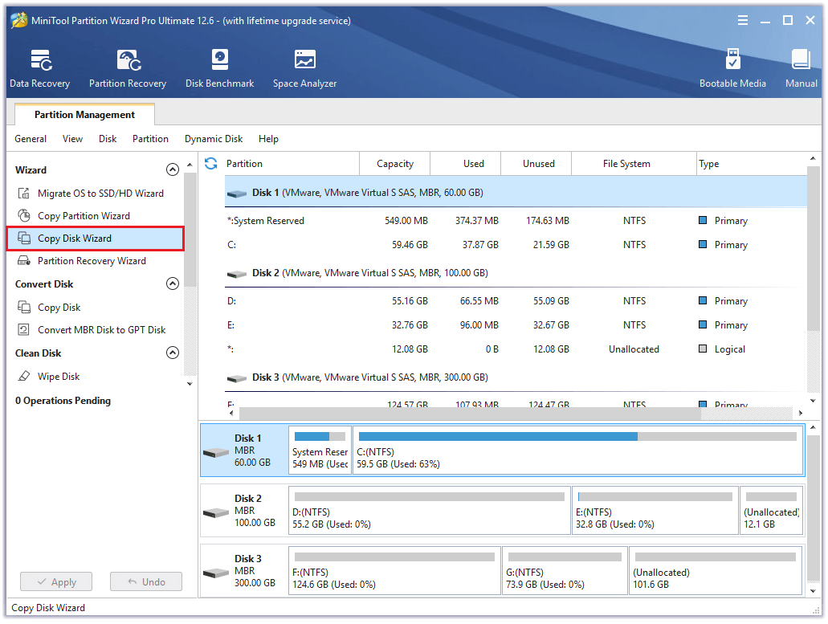The width and height of the screenshot is (828, 624).
Task: Open the Manual
Action: 801,67
